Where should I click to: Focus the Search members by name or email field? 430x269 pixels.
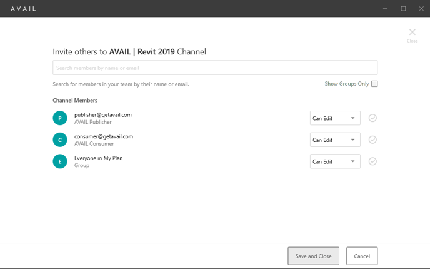215,68
